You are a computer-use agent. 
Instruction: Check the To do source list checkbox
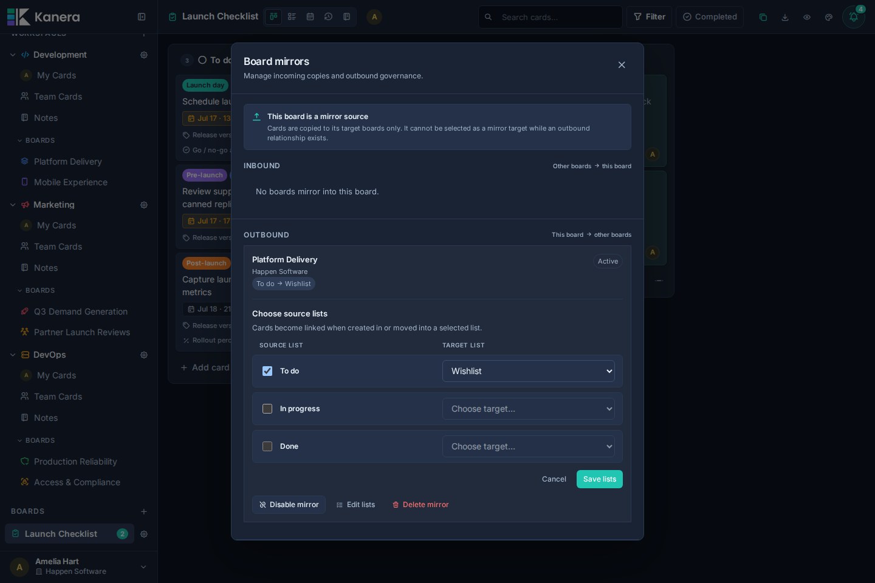click(x=267, y=371)
